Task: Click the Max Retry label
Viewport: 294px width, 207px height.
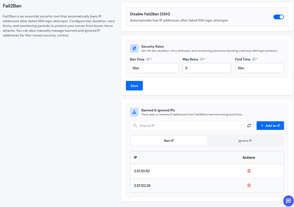Action: (x=190, y=59)
